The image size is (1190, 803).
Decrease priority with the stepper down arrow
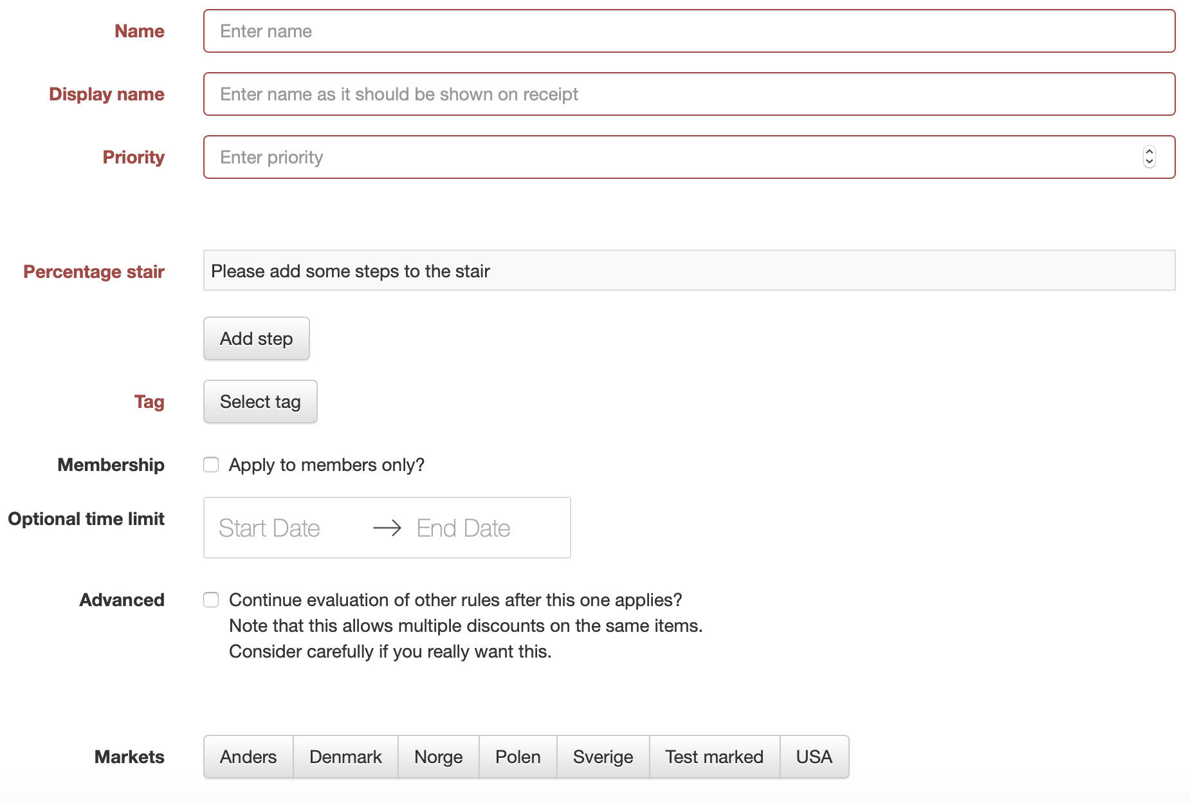(1149, 162)
